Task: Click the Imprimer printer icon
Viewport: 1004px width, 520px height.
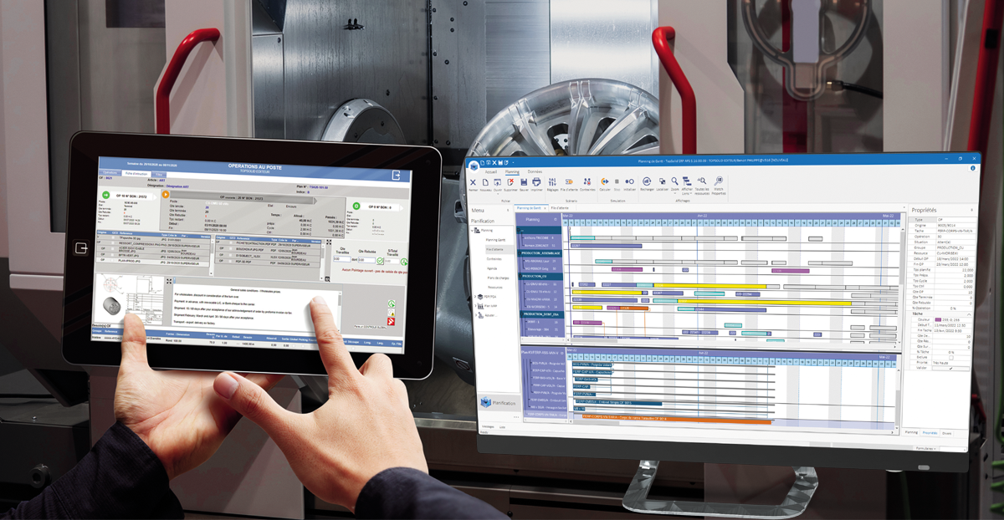Action: click(x=536, y=182)
